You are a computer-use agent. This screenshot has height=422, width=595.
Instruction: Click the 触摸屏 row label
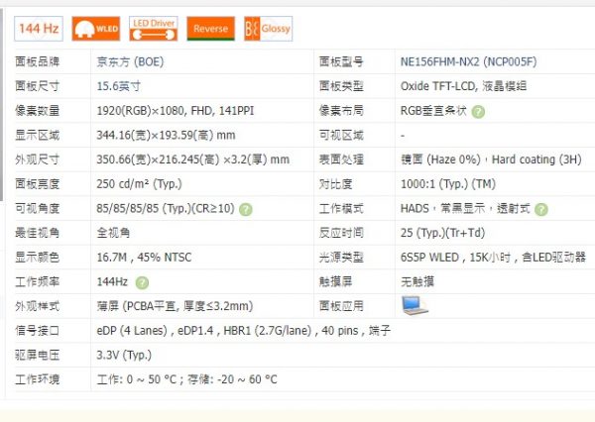[335, 281]
